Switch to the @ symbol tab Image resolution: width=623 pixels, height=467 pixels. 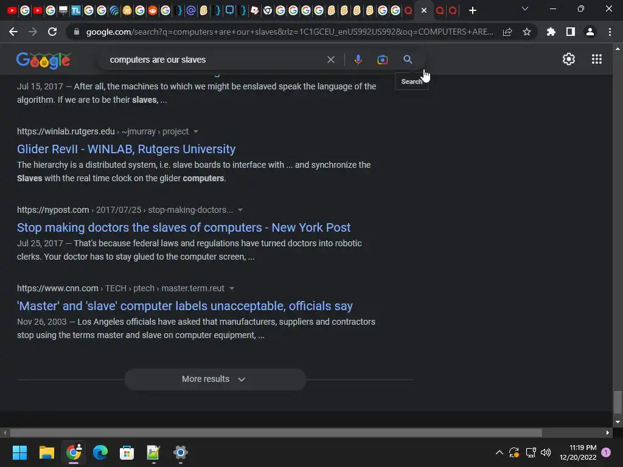pyautogui.click(x=190, y=10)
